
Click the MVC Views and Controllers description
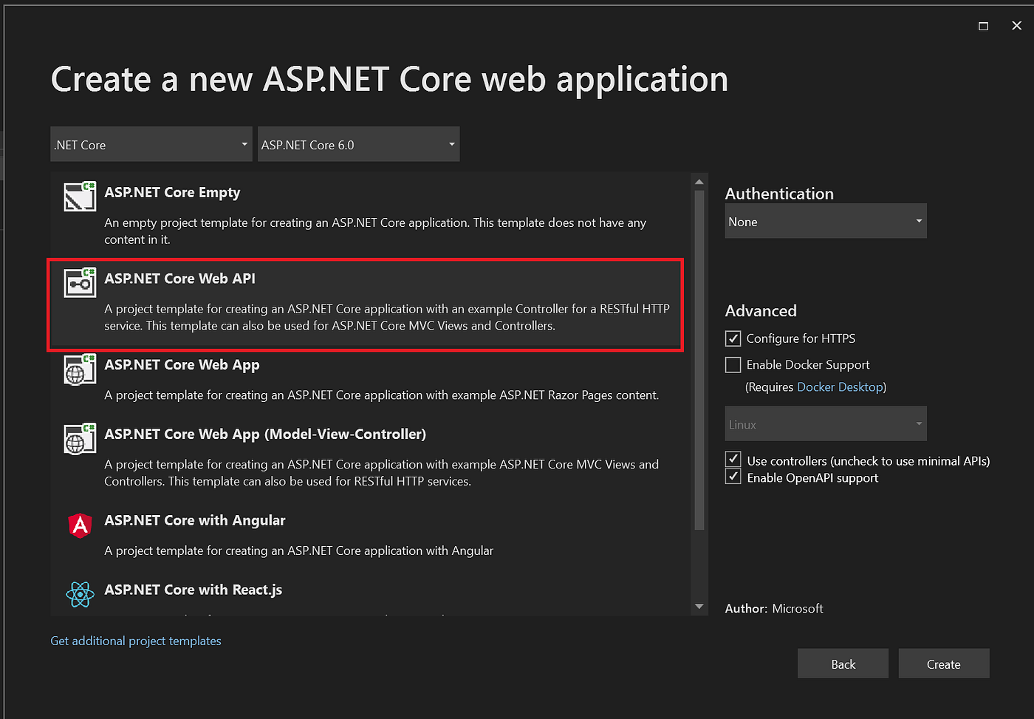click(x=382, y=473)
